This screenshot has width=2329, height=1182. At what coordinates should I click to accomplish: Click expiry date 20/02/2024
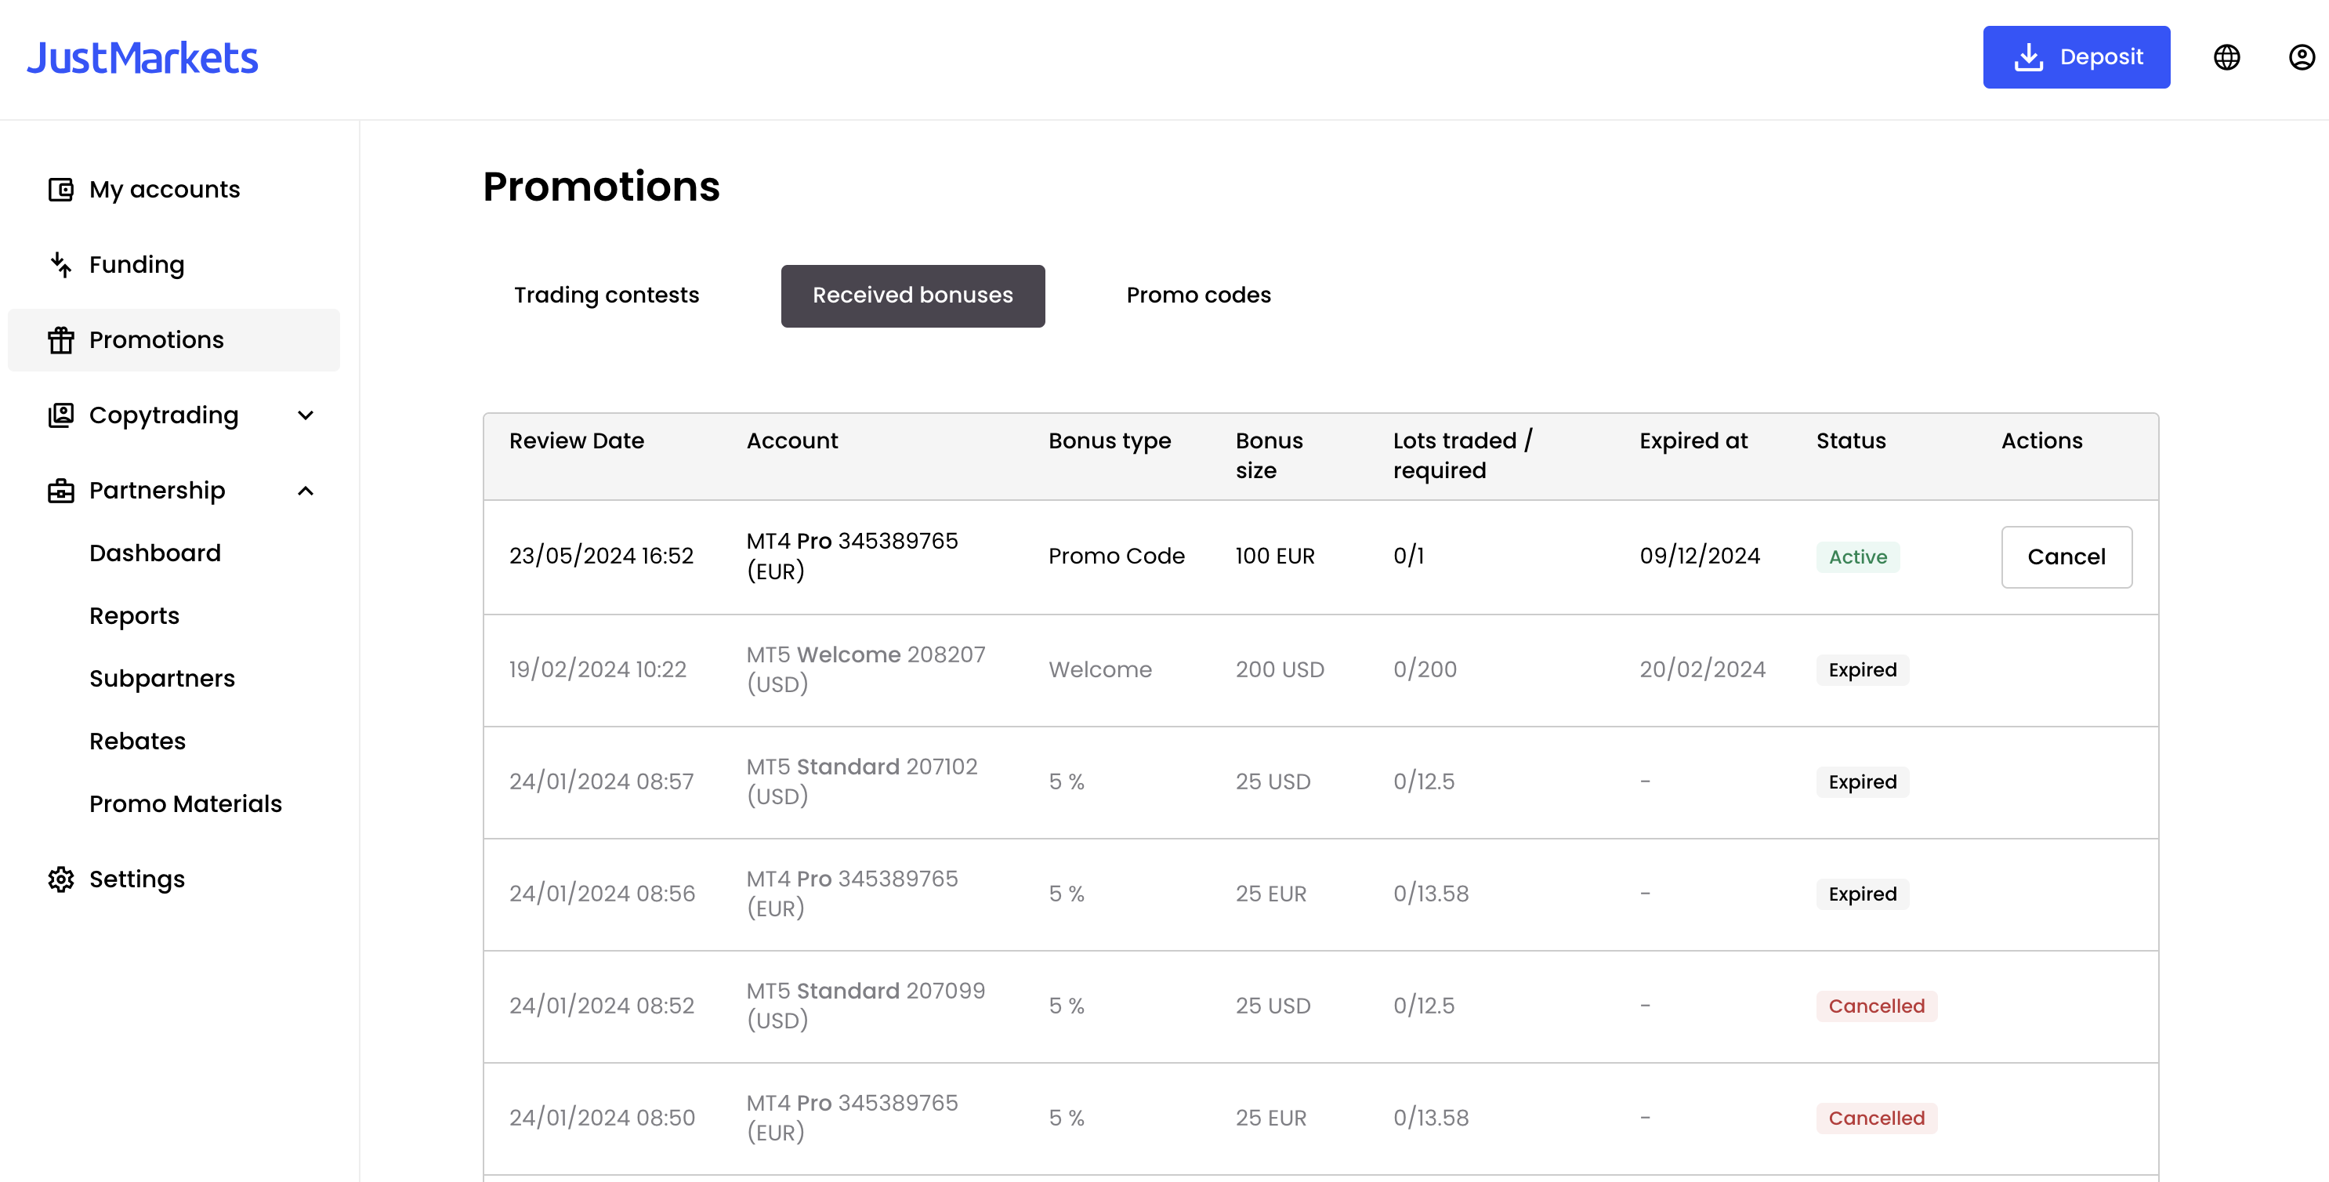point(1702,670)
